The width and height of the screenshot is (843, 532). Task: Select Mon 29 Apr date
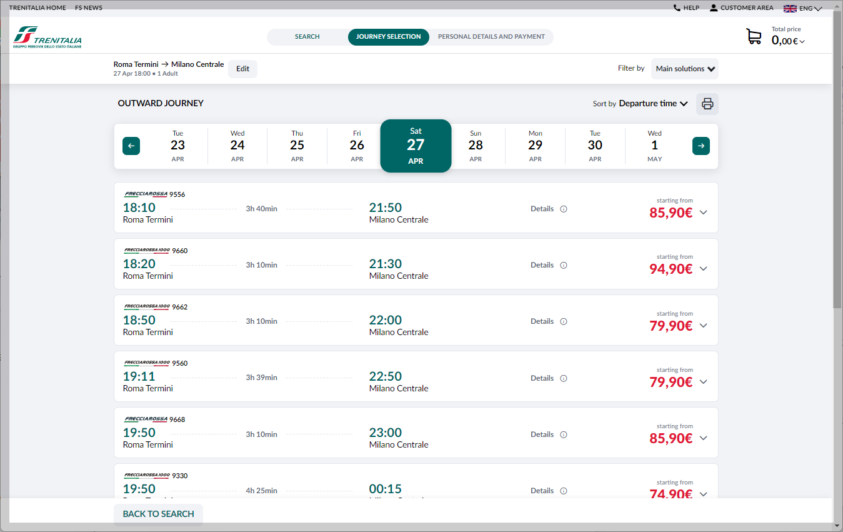coord(536,146)
